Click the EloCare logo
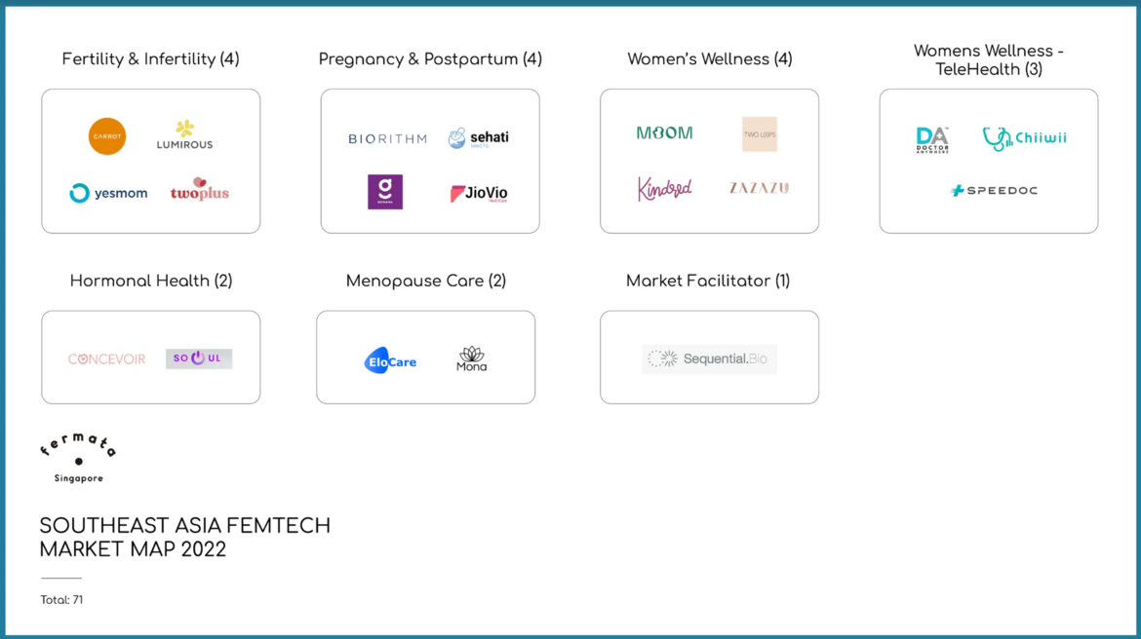This screenshot has width=1141, height=639. point(390,361)
